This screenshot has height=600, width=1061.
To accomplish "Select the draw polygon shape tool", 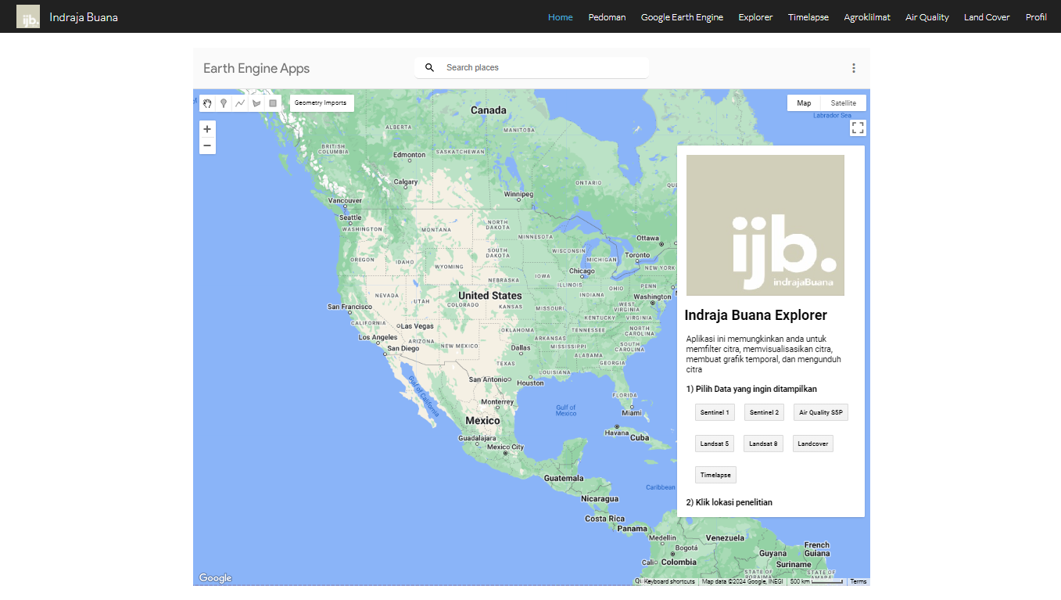I will (256, 103).
